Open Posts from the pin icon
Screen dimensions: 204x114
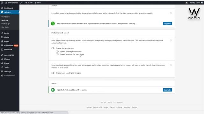(2, 33)
